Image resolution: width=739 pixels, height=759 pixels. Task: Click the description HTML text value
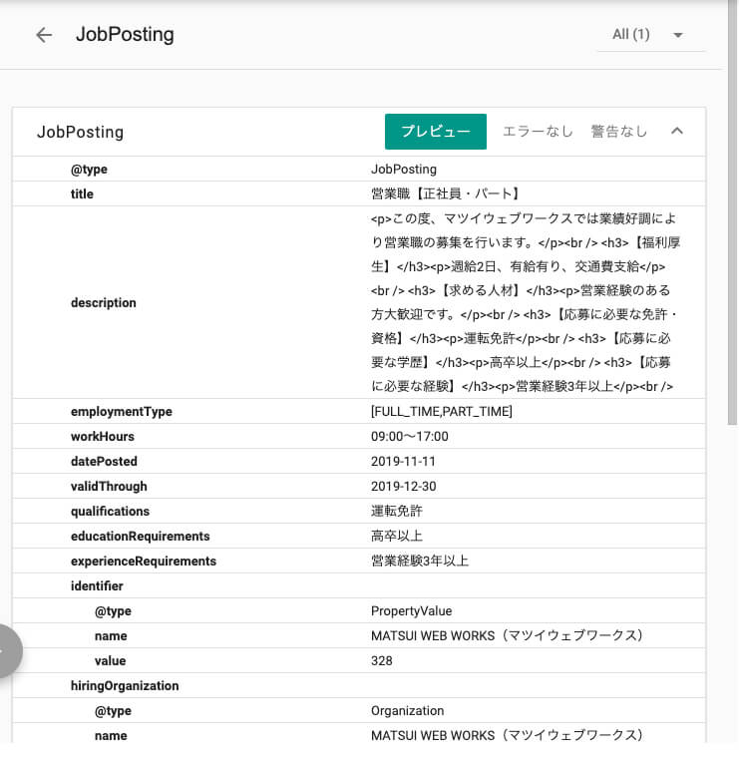(526, 302)
